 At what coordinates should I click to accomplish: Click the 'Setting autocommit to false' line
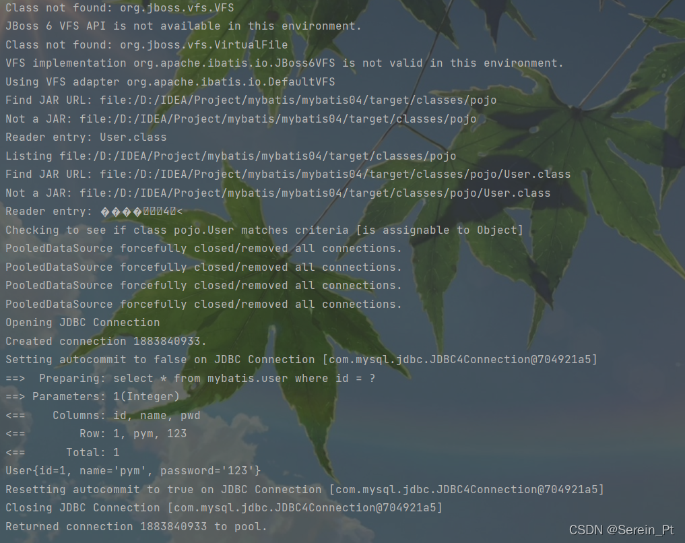click(x=302, y=360)
